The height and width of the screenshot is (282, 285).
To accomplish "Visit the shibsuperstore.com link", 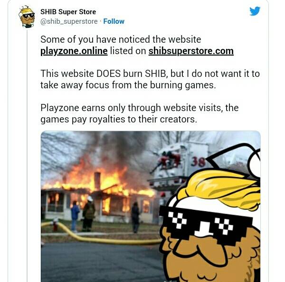I will pos(191,51).
